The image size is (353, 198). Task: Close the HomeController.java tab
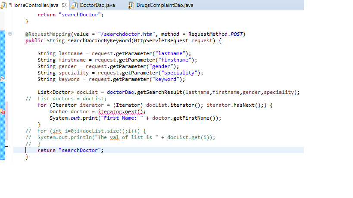coord(64,5)
